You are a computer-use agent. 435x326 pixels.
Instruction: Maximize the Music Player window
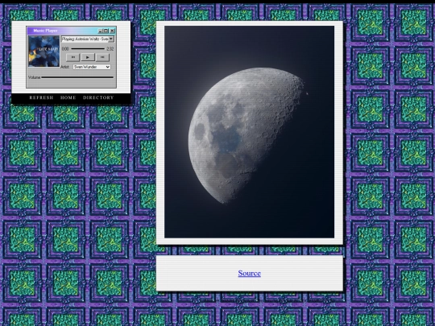[106, 31]
